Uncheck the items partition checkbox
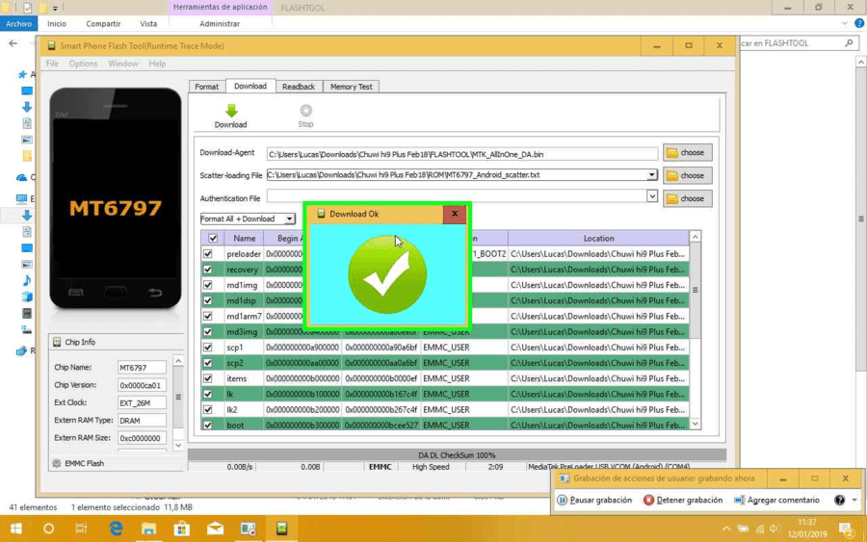This screenshot has height=542, width=867. click(x=208, y=378)
